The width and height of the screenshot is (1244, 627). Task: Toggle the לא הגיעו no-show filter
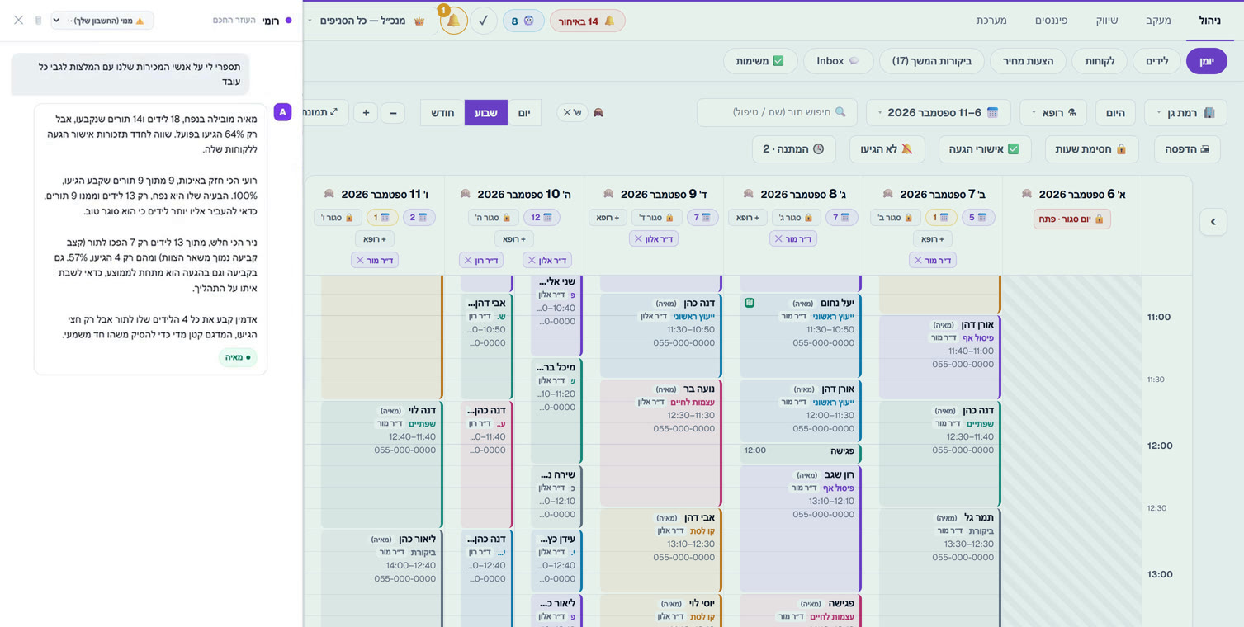tap(887, 149)
